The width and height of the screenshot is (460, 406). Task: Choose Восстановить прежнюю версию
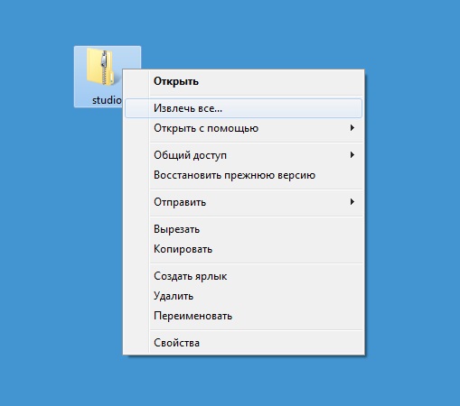click(243, 175)
